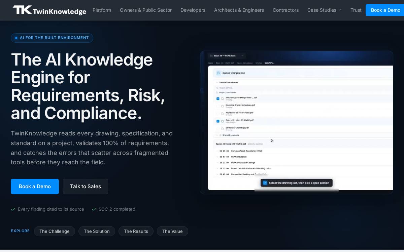Uncheck Specs-Division-23-HVAC.pdf checkbox
Image resolution: width=404 pixels, height=252 pixels.
[218, 121]
